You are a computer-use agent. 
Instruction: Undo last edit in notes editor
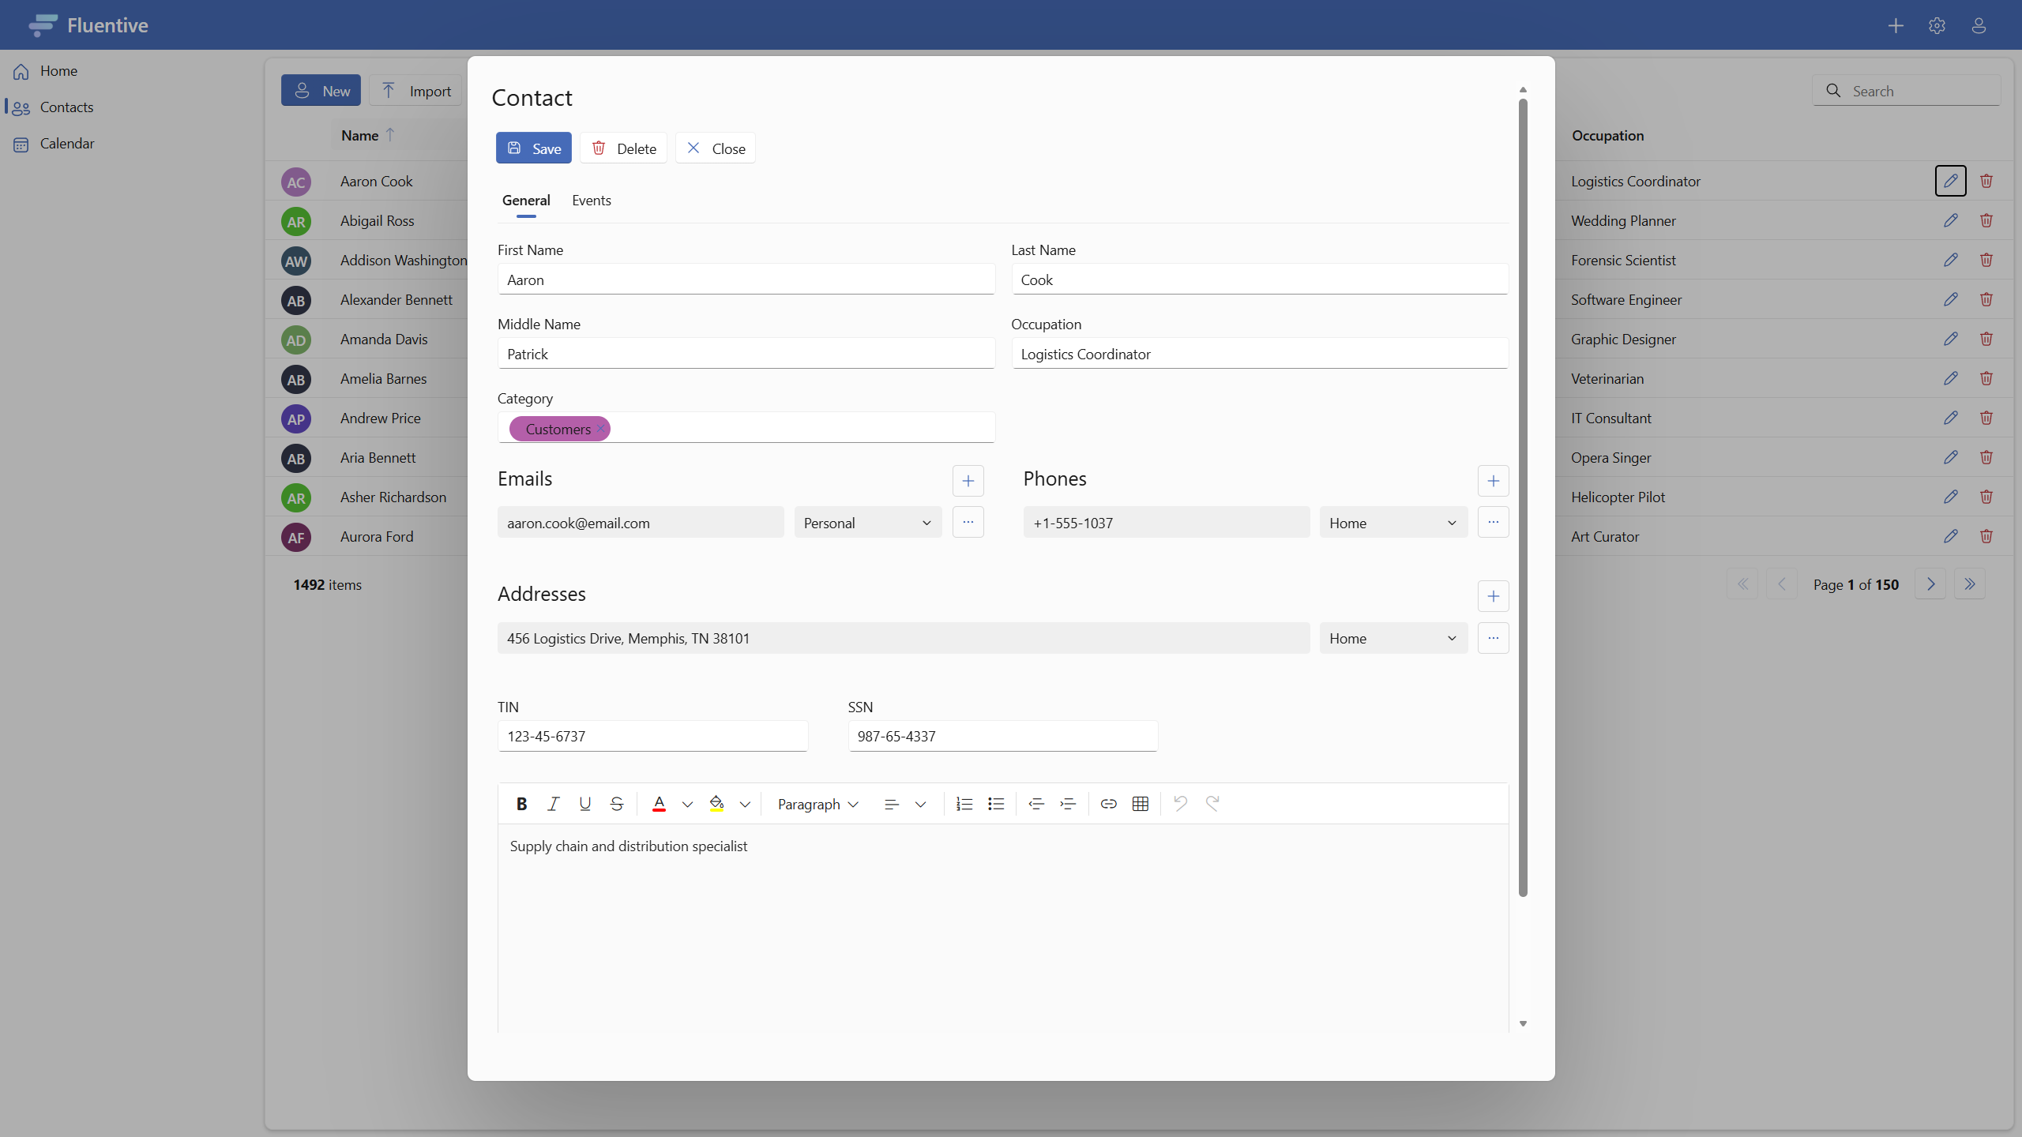pos(1181,804)
